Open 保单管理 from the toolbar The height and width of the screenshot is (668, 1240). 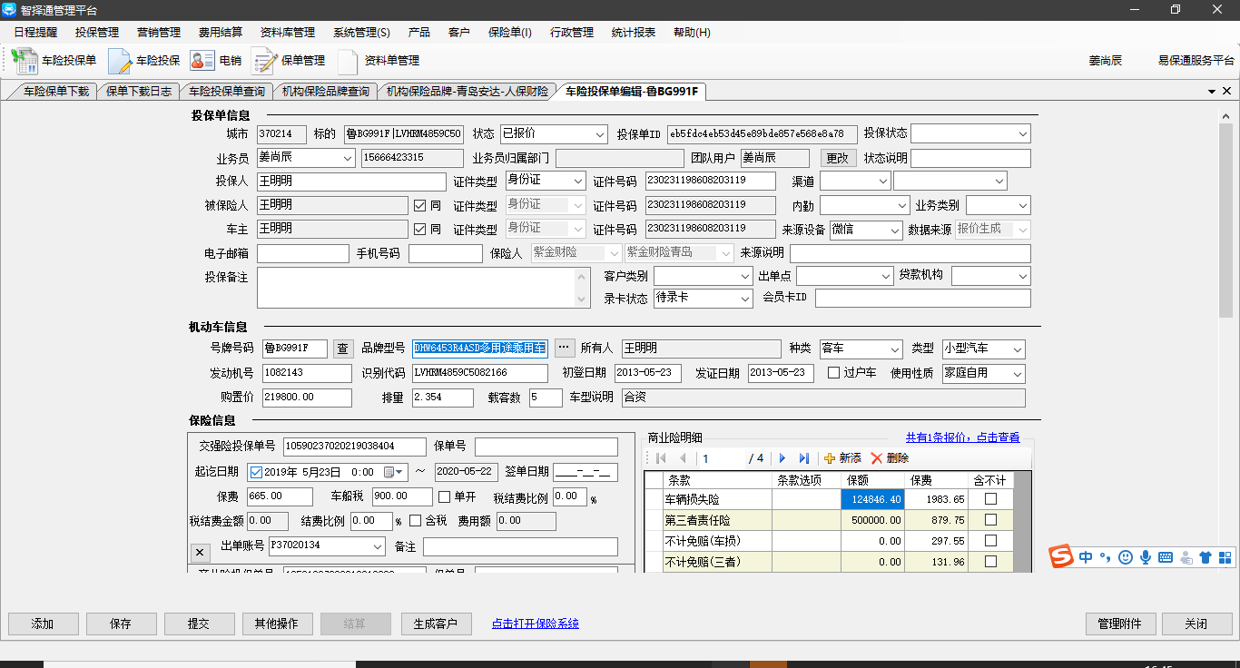[264, 61]
